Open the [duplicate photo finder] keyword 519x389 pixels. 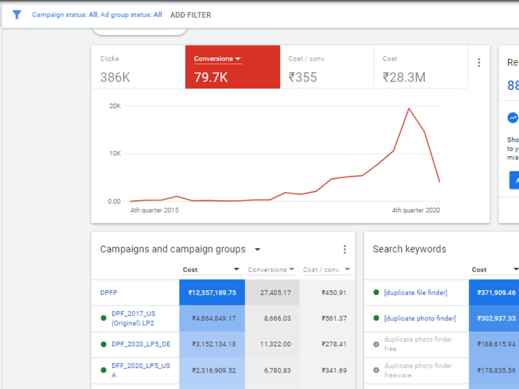420,318
